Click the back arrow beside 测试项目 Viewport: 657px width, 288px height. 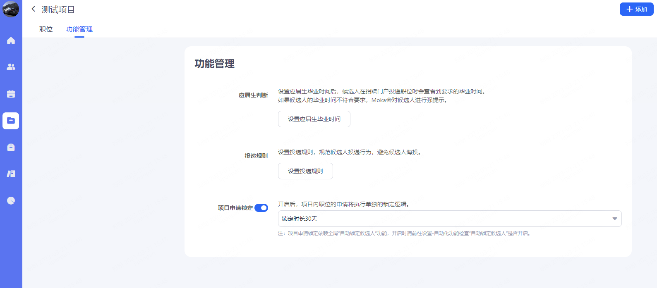tap(34, 9)
